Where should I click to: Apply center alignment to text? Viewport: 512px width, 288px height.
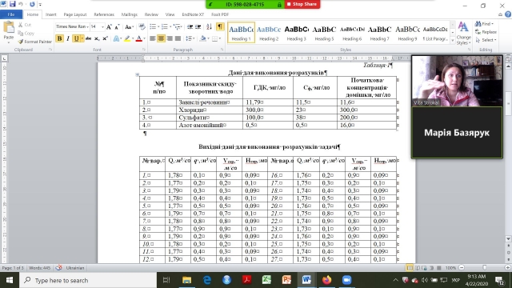pyautogui.click(x=161, y=38)
